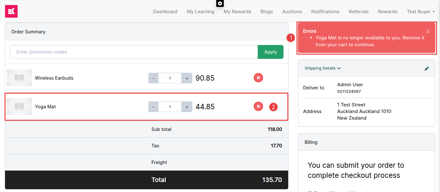Image resolution: width=440 pixels, height=192 pixels.
Task: Click the Yoga Mat product thumbnail
Action: [19, 106]
